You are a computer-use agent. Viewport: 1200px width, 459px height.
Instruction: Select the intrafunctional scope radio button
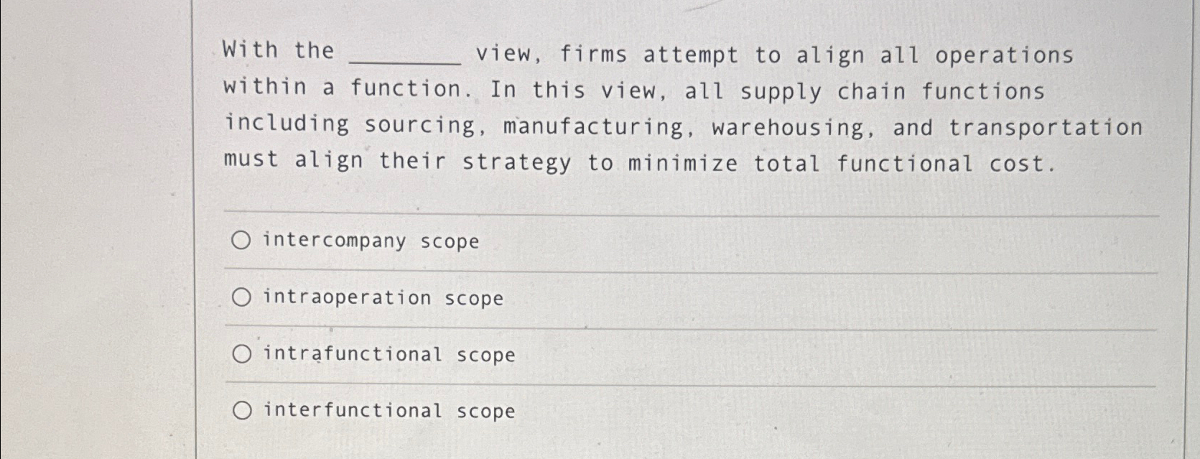pyautogui.click(x=241, y=353)
